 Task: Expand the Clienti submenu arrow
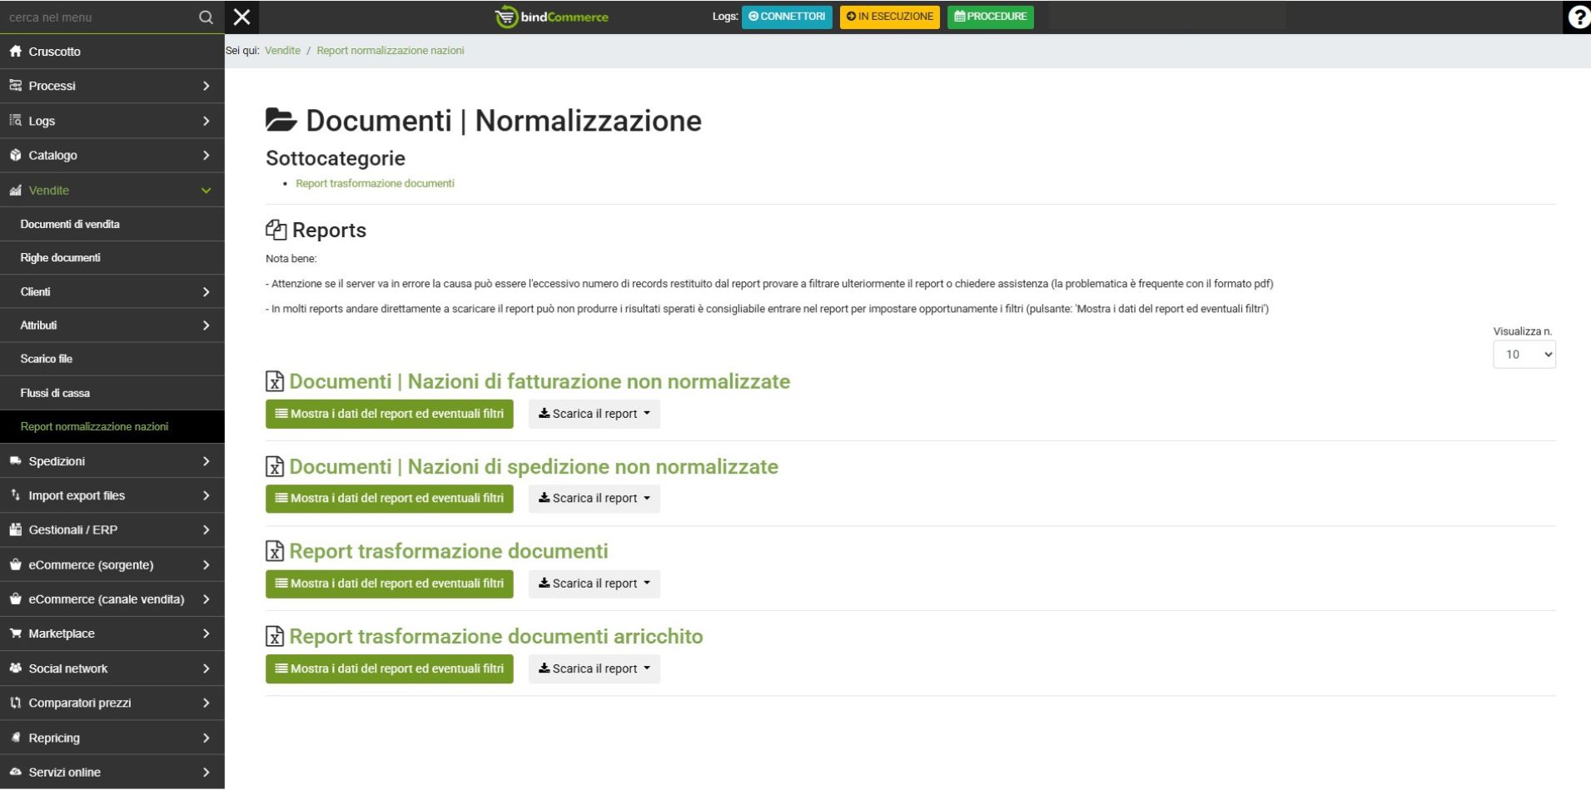point(206,292)
